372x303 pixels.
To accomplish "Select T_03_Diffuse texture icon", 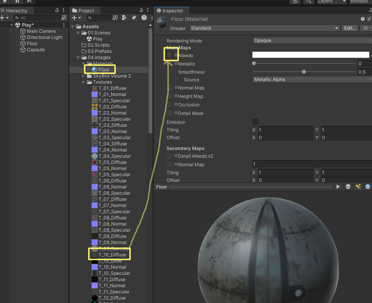I will click(94, 125).
